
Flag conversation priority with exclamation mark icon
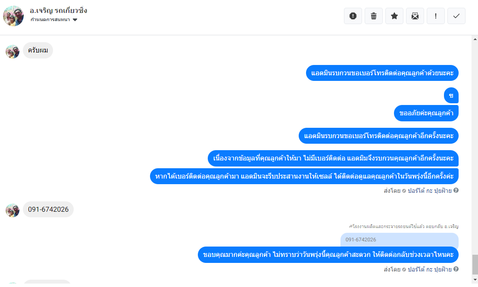pos(436,16)
